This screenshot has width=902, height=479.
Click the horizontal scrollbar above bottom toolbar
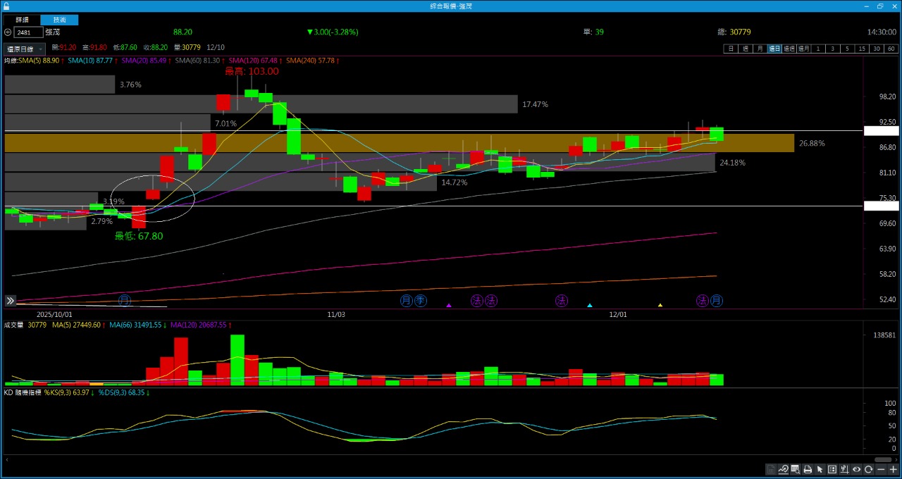click(883, 460)
